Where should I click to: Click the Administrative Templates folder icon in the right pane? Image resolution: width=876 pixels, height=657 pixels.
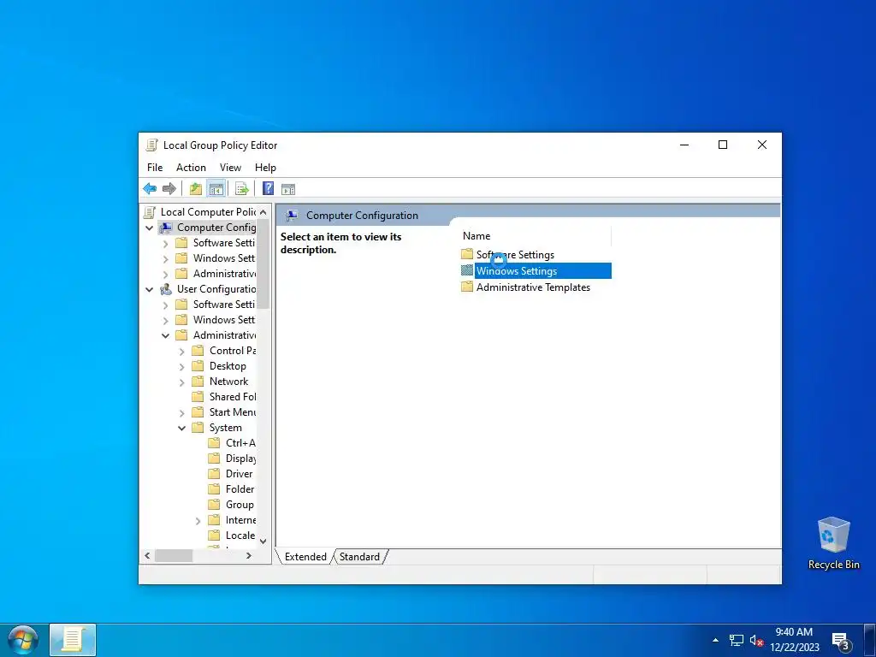click(467, 287)
